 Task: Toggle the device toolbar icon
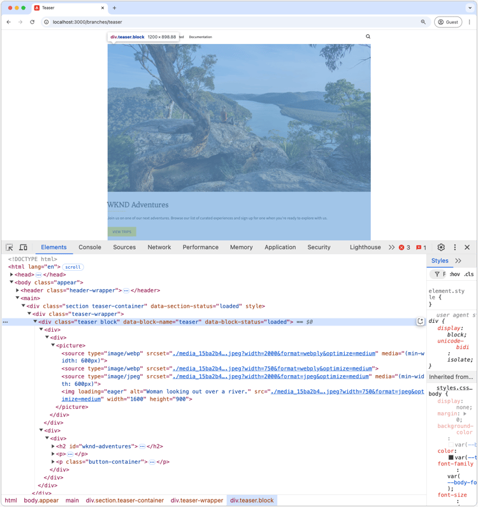(23, 247)
